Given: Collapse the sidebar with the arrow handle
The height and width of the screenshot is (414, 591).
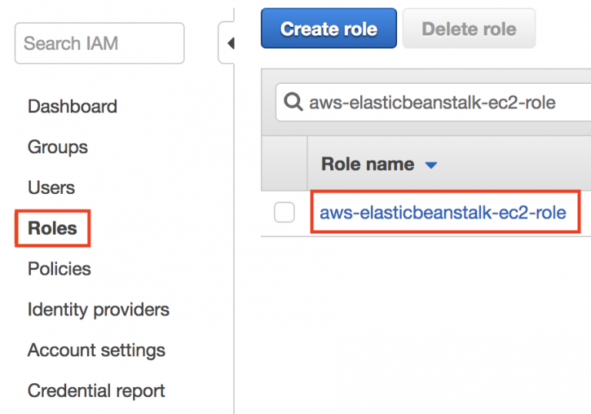Looking at the screenshot, I should point(229,44).
